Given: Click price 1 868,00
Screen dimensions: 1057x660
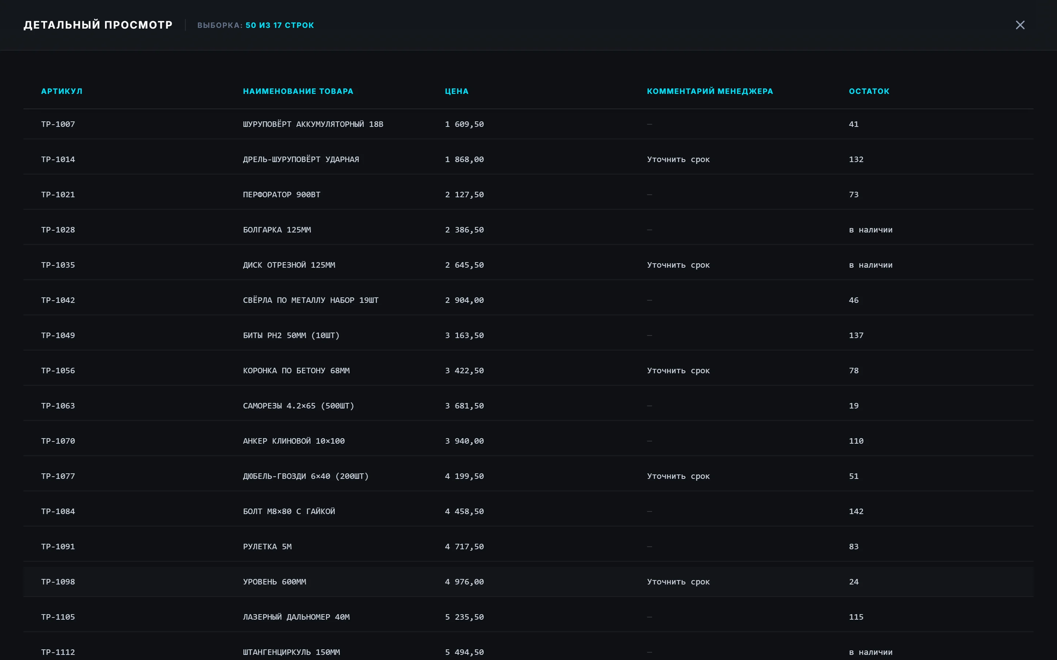Looking at the screenshot, I should (x=464, y=159).
